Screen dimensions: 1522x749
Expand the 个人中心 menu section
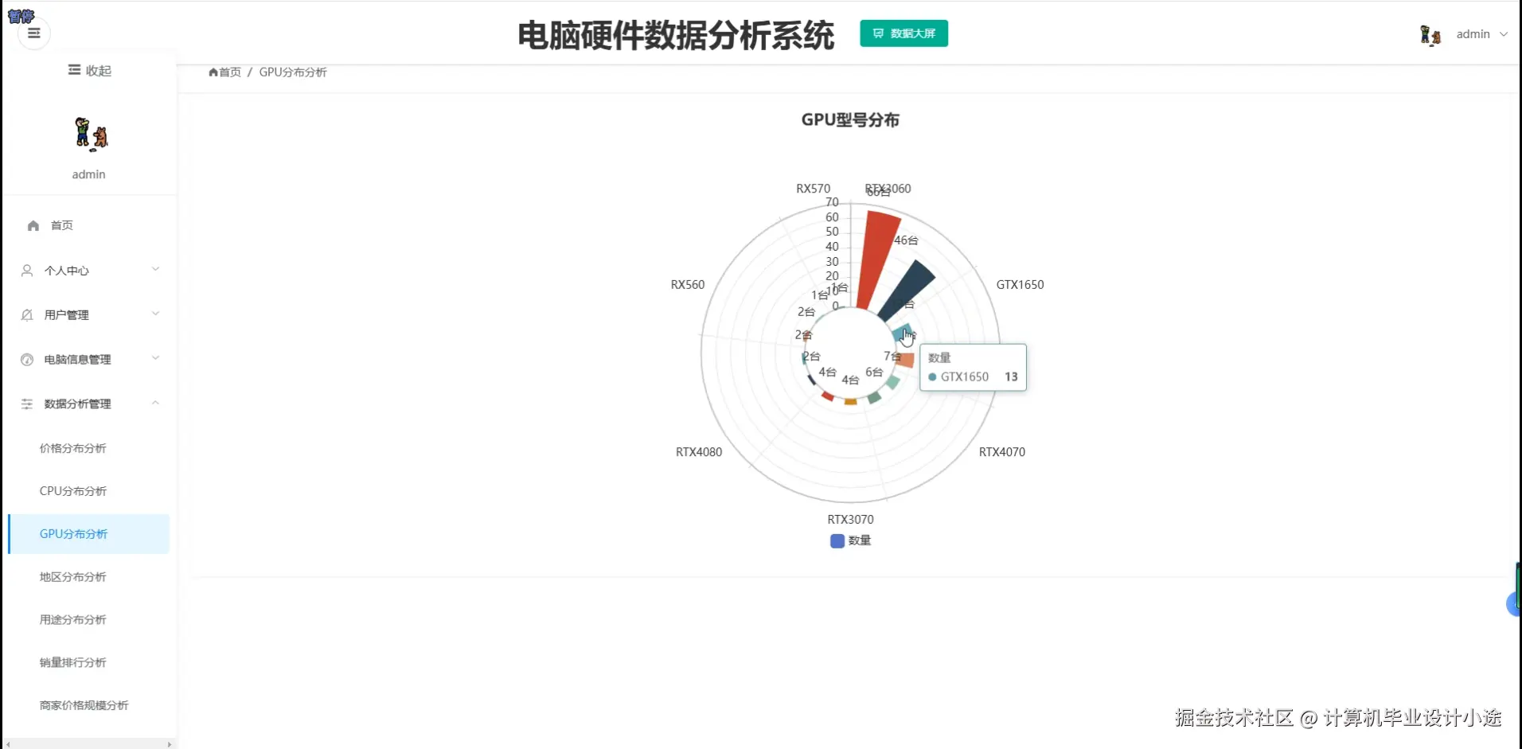coord(89,271)
